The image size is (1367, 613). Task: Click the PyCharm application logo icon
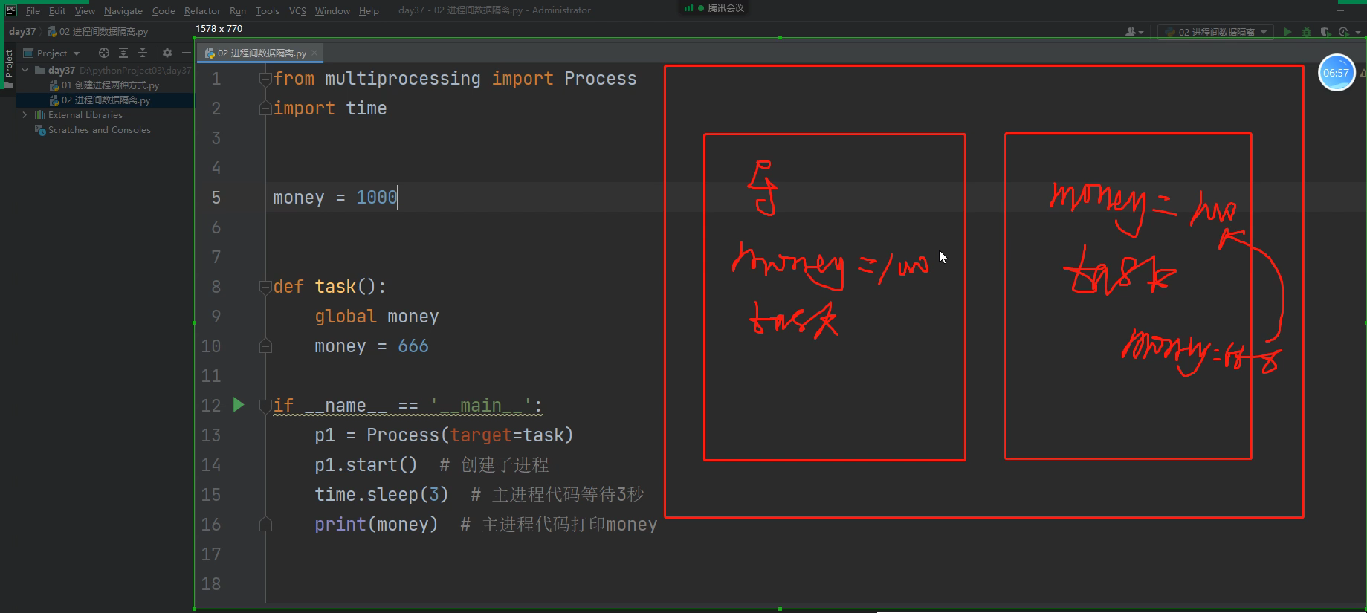coord(10,10)
